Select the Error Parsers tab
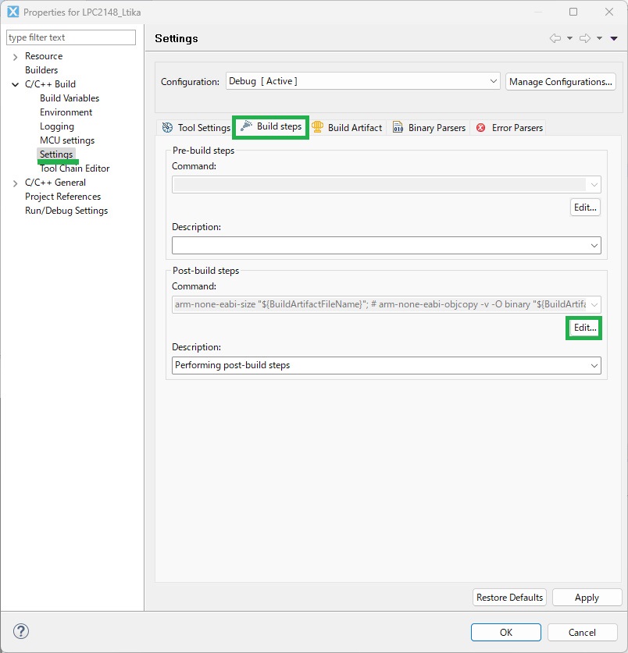Viewport: 628px width, 653px height. pos(509,127)
